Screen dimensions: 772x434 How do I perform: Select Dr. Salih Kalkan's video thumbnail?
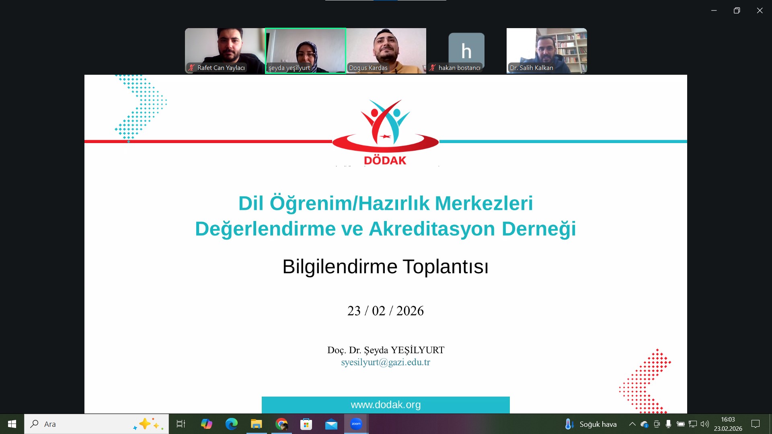[x=546, y=51]
